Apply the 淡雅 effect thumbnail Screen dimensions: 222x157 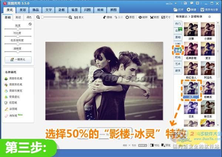[191, 29]
